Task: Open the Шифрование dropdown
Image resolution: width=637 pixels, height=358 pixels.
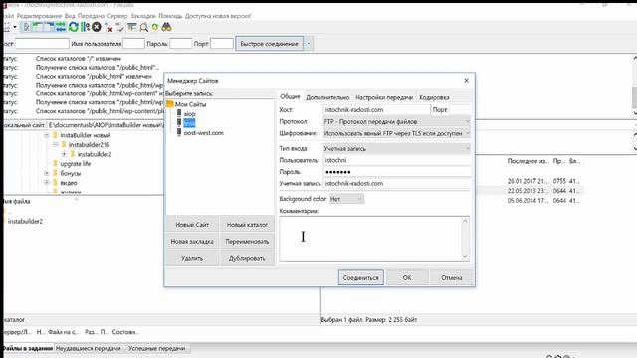Action: tap(396, 133)
